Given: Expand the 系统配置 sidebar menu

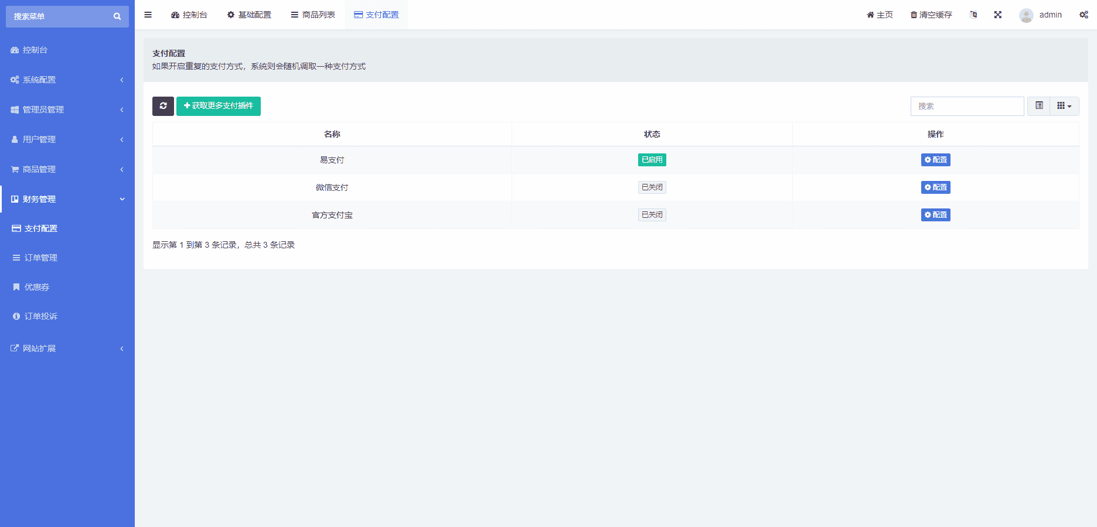Looking at the screenshot, I should [67, 80].
